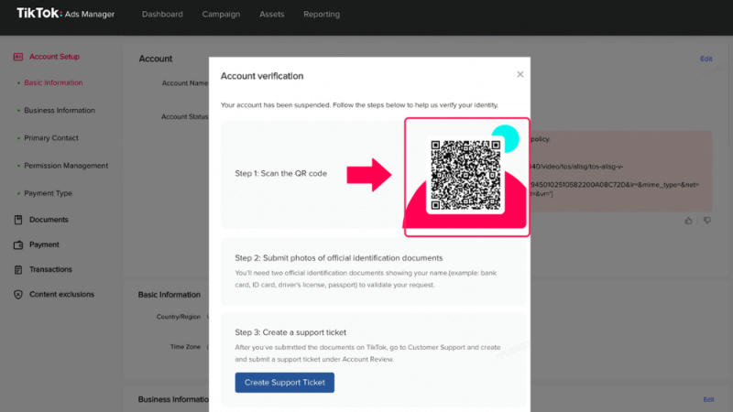Select Basic Information in the sidebar
The height and width of the screenshot is (412, 733).
coord(53,82)
